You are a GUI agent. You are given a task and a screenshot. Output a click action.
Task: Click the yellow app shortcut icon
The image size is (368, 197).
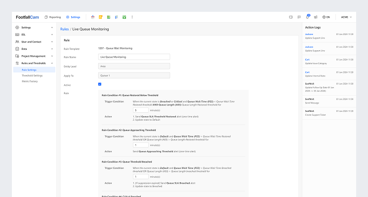click(x=100, y=17)
